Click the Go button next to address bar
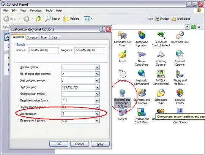This screenshot has width=205, height=155. [196, 27]
